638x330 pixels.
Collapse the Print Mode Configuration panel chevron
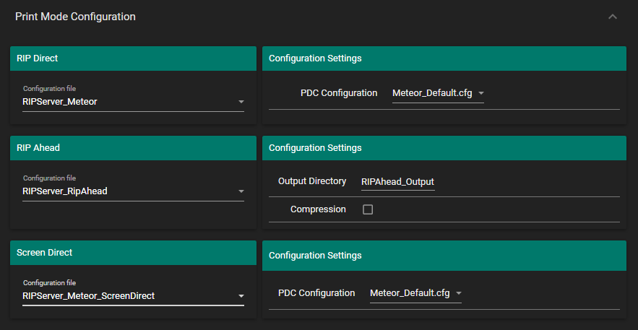tap(613, 17)
